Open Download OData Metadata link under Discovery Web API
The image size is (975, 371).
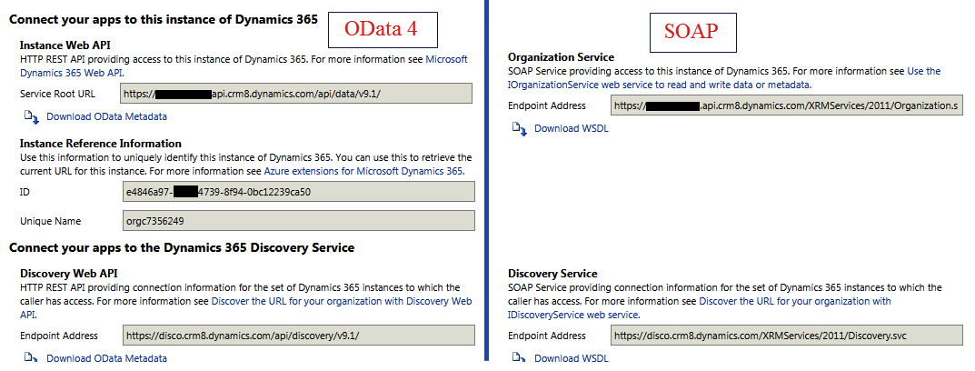point(106,358)
